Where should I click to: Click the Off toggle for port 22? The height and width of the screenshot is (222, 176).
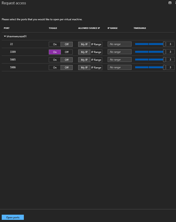[x=67, y=44]
